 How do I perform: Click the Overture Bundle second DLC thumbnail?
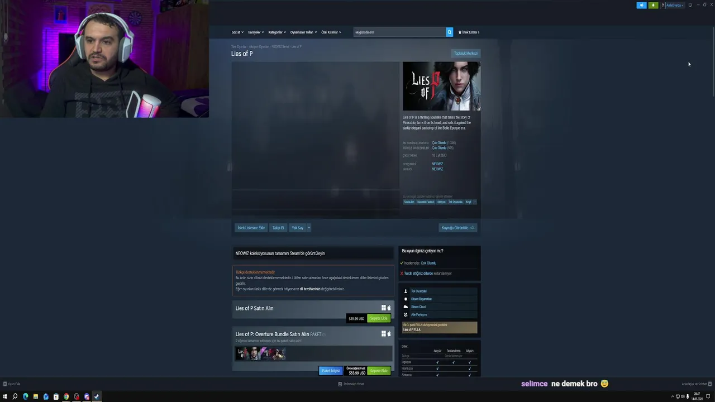click(x=273, y=353)
